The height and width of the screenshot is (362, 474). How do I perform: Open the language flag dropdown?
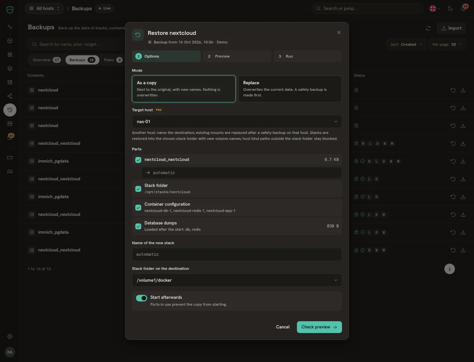pyautogui.click(x=435, y=9)
